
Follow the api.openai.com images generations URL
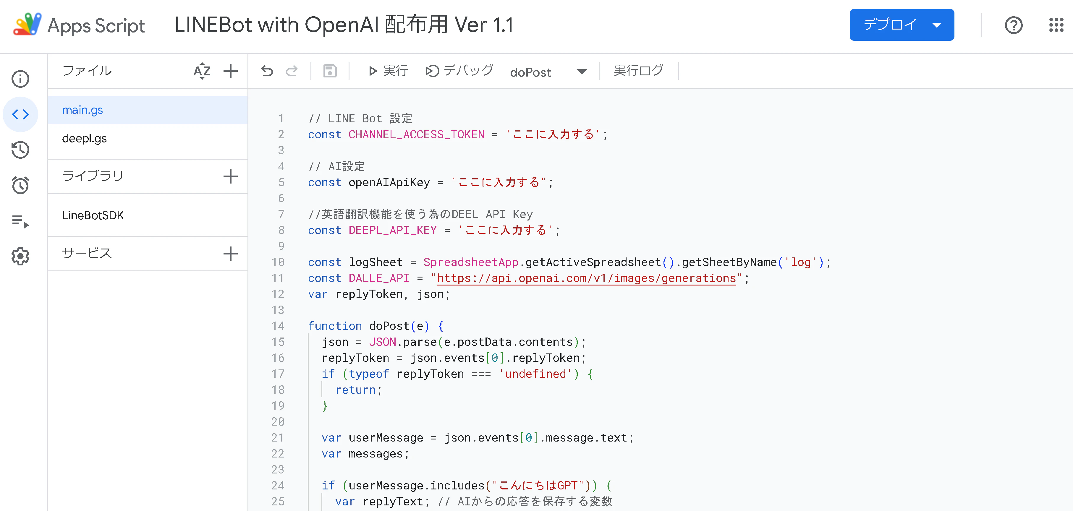pyautogui.click(x=586, y=278)
